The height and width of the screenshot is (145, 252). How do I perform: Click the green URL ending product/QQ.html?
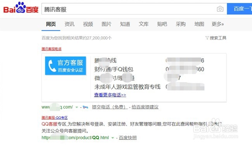pos(75,138)
